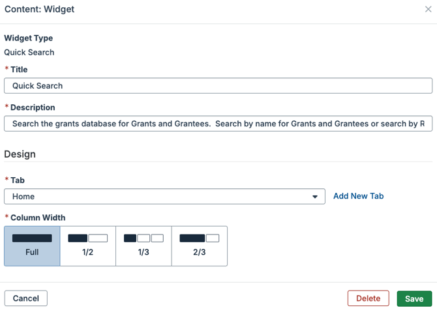Click the full-width column bar icon
Viewport: 437px width, 312px height.
(32, 238)
